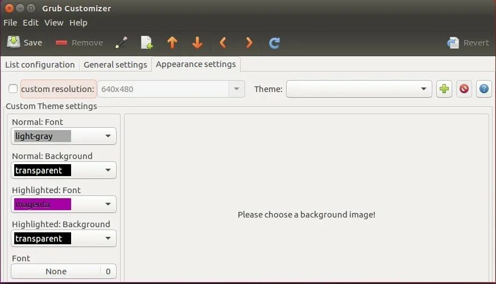Image resolution: width=496 pixels, height=284 pixels.
Task: Click the magenta color swatch
Action: coord(43,204)
